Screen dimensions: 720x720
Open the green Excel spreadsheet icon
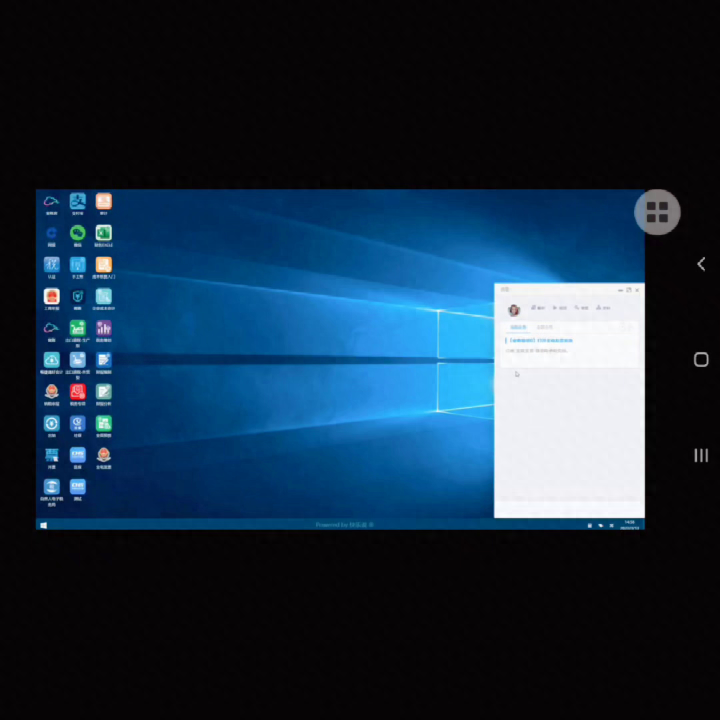point(103,233)
